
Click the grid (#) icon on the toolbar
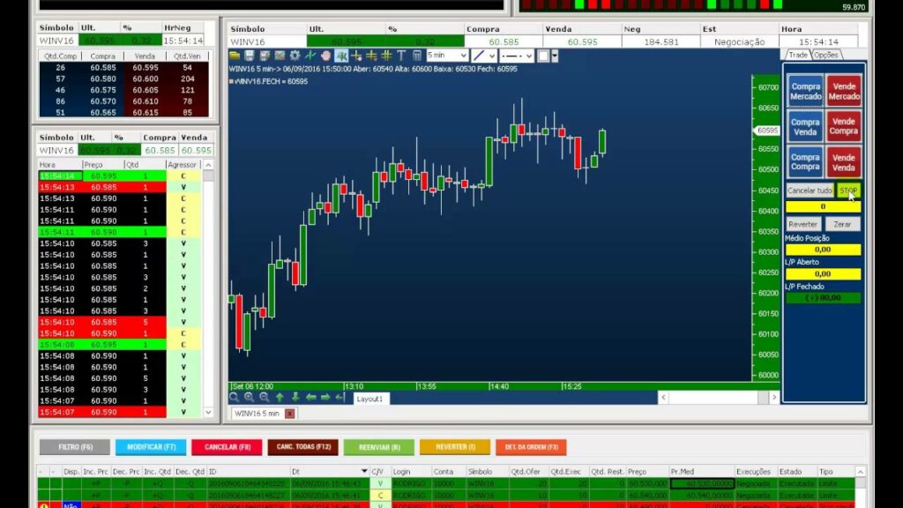pos(386,57)
